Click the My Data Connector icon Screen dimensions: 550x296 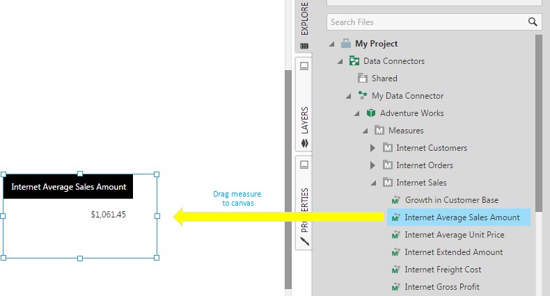tap(363, 95)
